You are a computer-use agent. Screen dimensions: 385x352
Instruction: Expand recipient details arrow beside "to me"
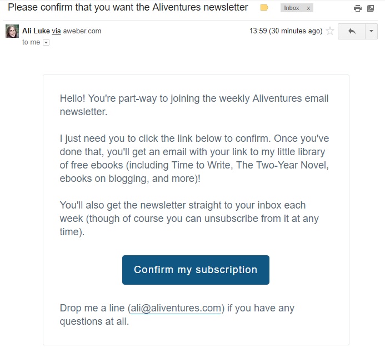pos(46,42)
